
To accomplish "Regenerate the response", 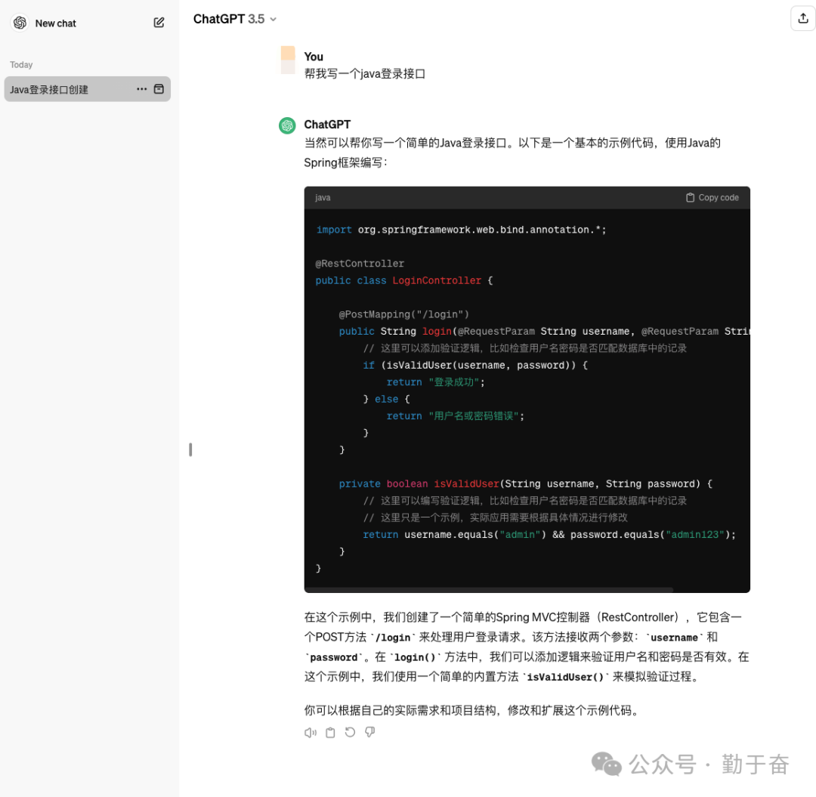I will [350, 733].
